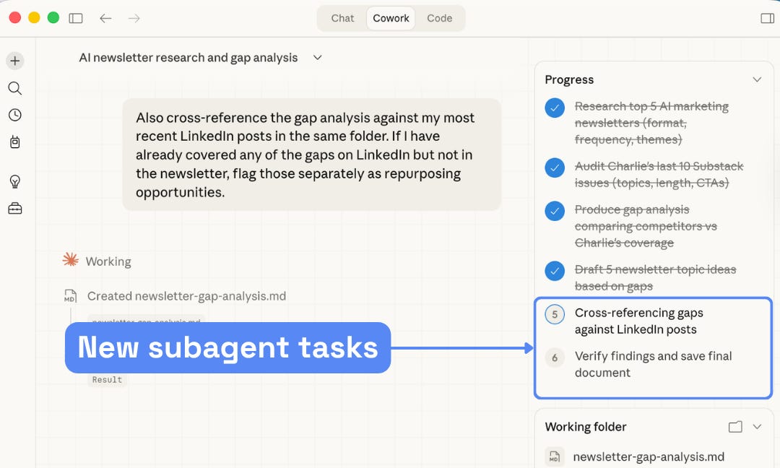Click the step 6 circle in Progress

(x=554, y=357)
